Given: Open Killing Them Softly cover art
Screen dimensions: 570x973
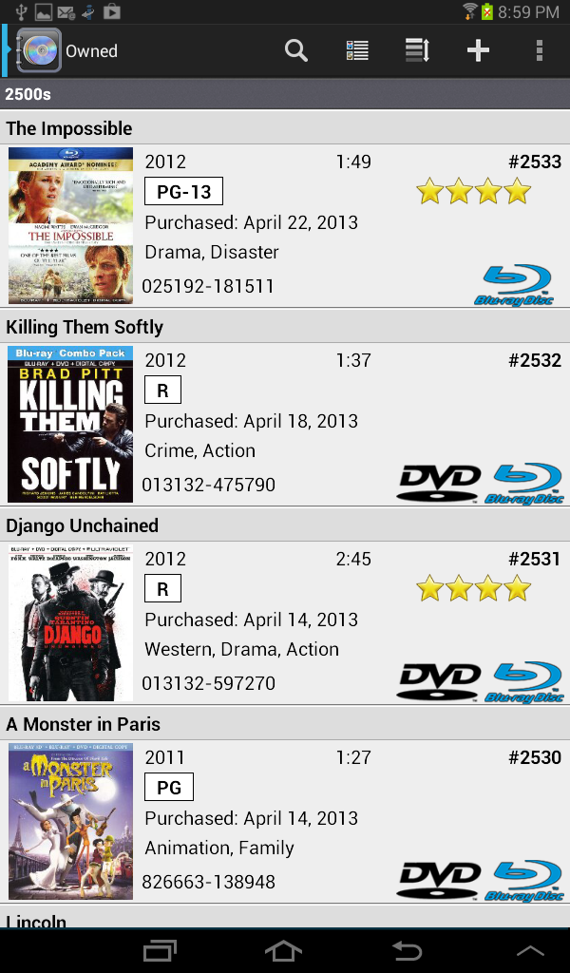Looking at the screenshot, I should (x=70, y=424).
